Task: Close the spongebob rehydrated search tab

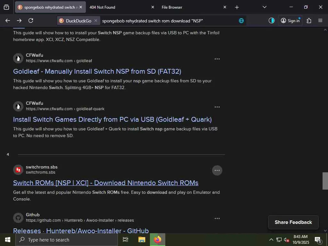Action: [x=81, y=7]
